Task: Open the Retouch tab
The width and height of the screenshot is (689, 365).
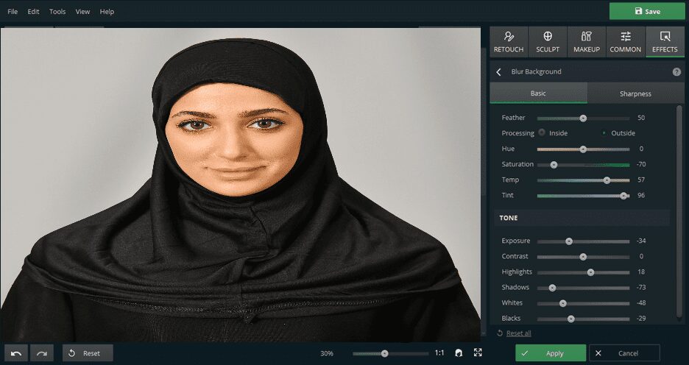Action: (509, 42)
